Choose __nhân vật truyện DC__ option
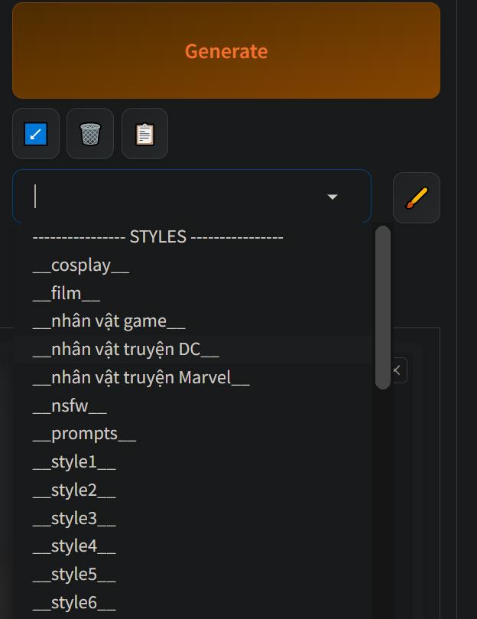Viewport: 477px width, 619px height. (x=126, y=350)
